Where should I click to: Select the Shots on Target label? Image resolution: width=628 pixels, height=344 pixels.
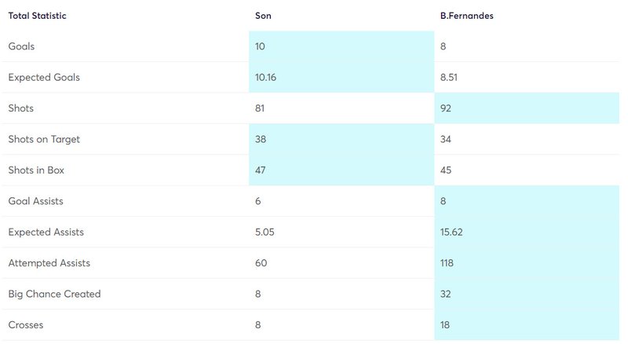click(x=44, y=139)
